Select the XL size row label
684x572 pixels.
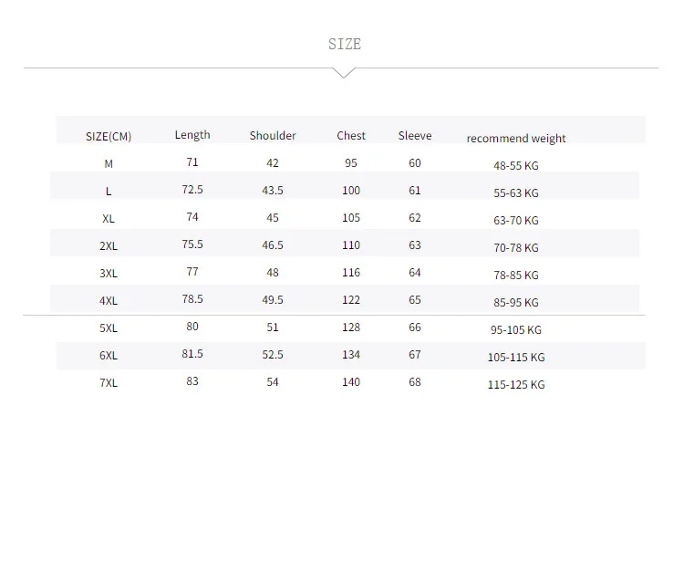tap(109, 219)
